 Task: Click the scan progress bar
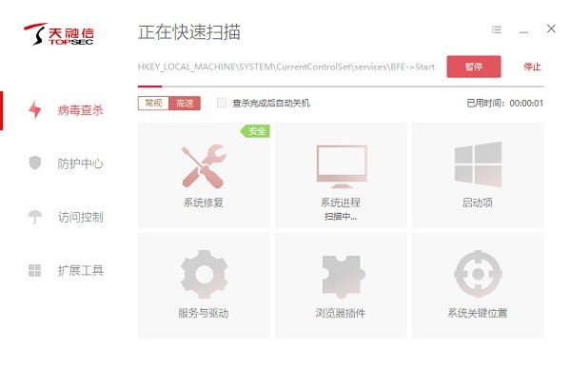[341, 87]
